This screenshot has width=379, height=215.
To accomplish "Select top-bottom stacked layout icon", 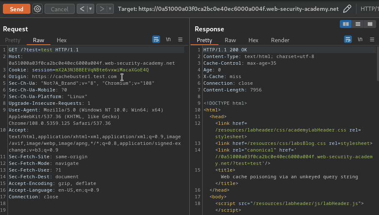I will 358,24.
